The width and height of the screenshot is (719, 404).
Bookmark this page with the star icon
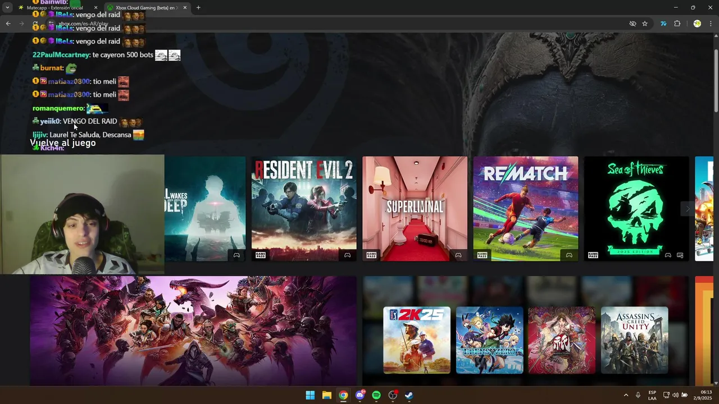tap(645, 24)
